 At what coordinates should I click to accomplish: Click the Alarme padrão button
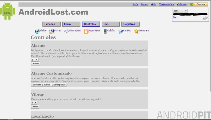pyautogui.click(x=59, y=85)
